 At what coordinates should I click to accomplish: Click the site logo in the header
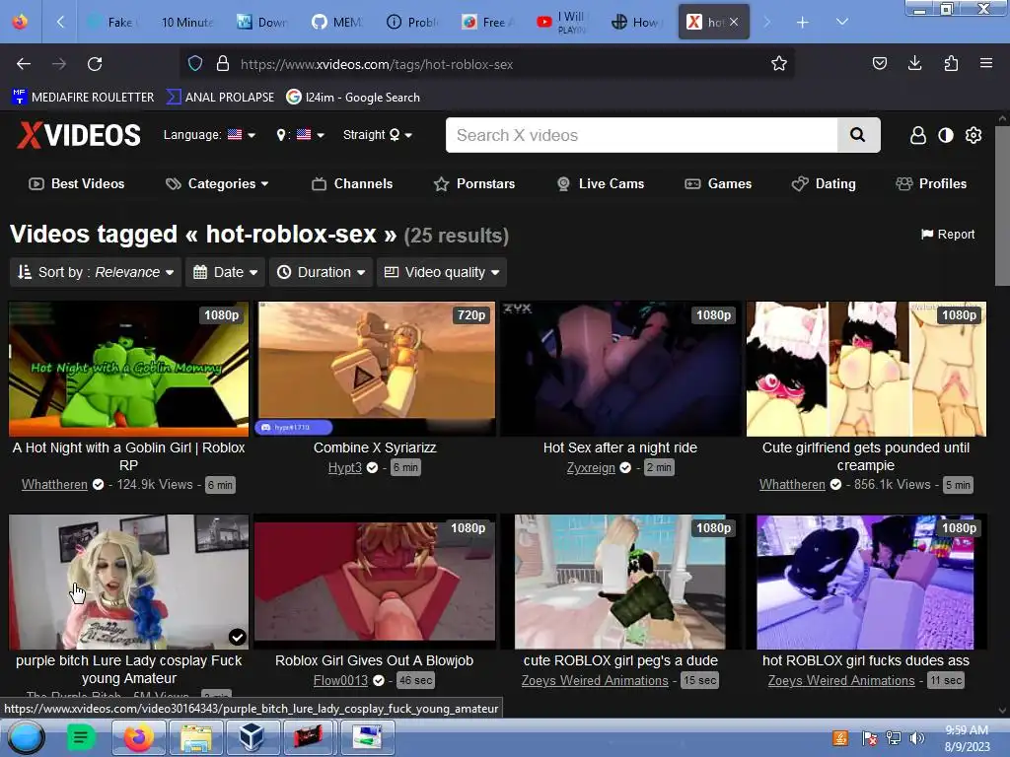(x=79, y=135)
